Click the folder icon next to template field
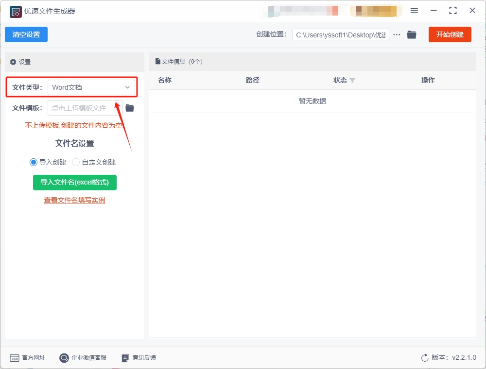Screen dimensions: 486x369 [130, 108]
